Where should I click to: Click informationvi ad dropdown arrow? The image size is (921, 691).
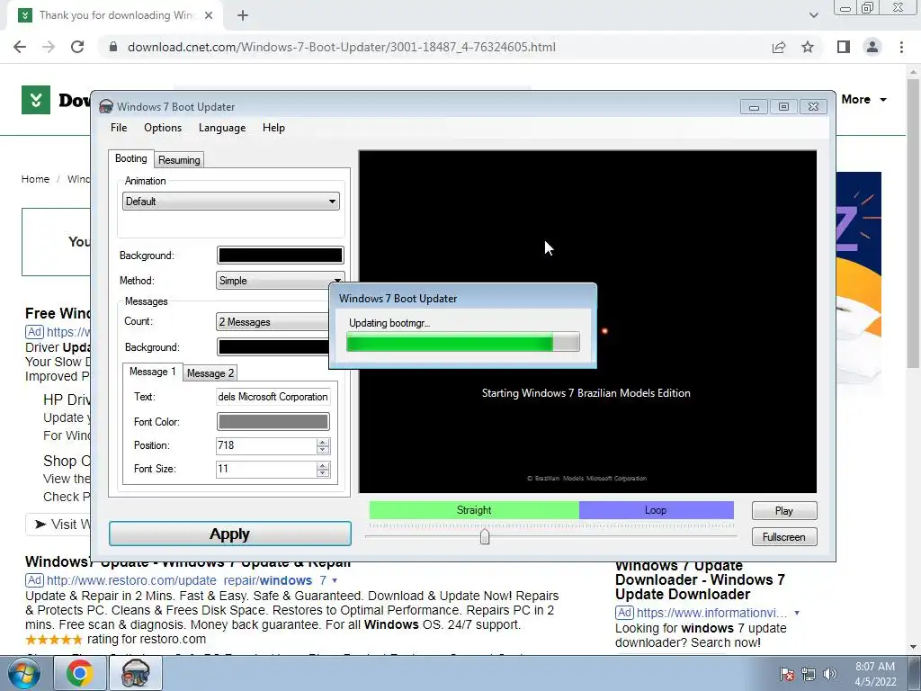coord(797,613)
